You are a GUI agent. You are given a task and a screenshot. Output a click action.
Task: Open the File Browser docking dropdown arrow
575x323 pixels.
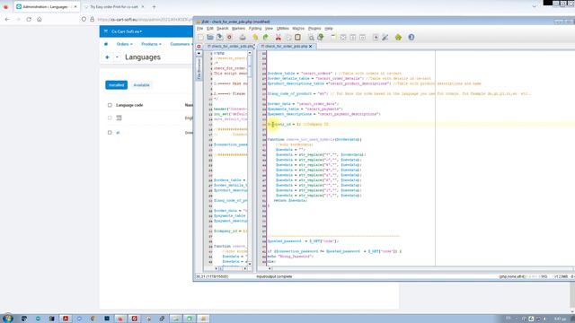pos(199,54)
